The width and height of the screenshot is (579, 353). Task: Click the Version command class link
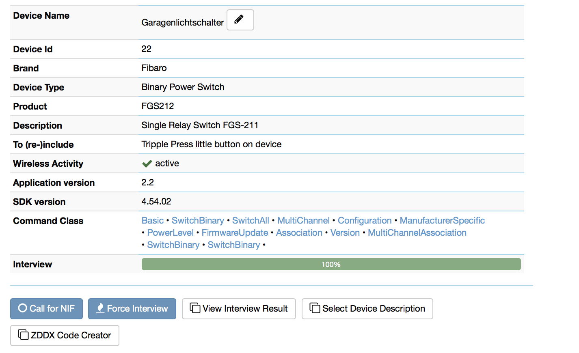[x=345, y=233]
